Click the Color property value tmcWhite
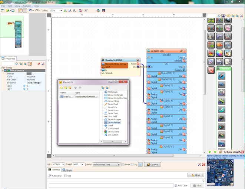 [x=31, y=77]
